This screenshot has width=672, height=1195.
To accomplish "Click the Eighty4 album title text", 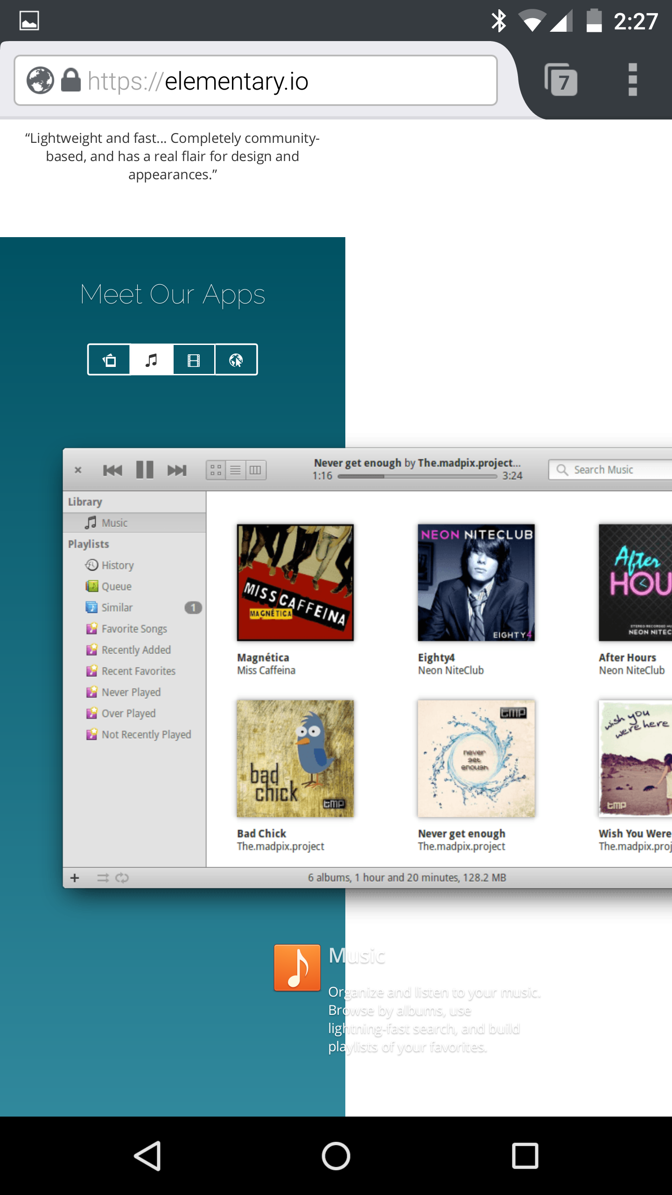I will [x=436, y=658].
